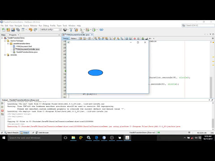Expand the Libraries node

coord(5,55)
